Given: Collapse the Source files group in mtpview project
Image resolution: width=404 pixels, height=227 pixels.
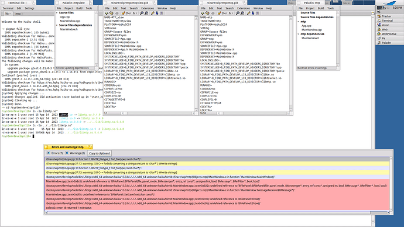Looking at the screenshot, I should (x=57, y=13).
